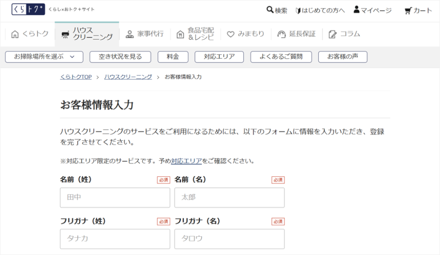The height and width of the screenshot is (255, 440).
Task: Click the 料金 button
Action: [173, 57]
